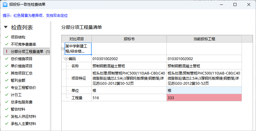
Task: Select 专业工程暂估价 list entry
Action: (23, 88)
